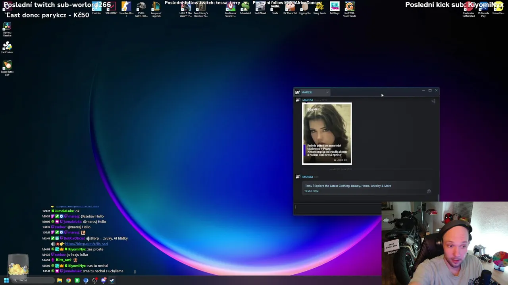Click the TEMU.COM link text
Image resolution: width=508 pixels, height=285 pixels.
311,191
